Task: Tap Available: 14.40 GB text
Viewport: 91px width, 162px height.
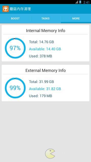Action: click(x=45, y=49)
